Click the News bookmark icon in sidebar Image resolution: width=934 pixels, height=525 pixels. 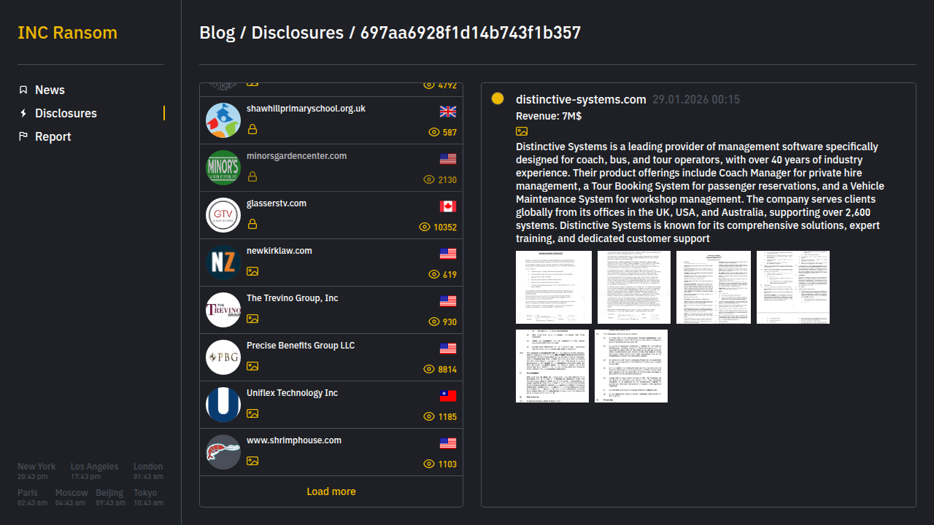23,90
